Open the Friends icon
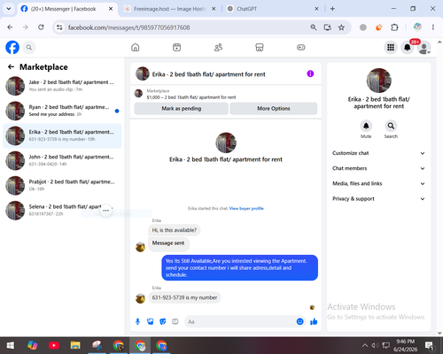 (218, 47)
